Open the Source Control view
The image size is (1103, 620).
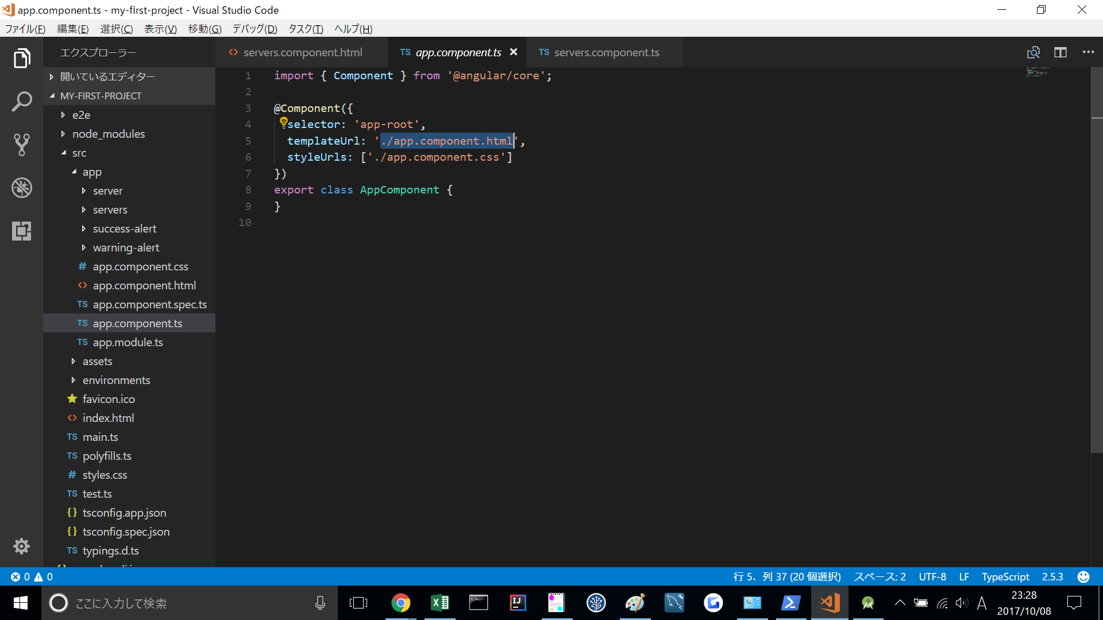point(22,145)
